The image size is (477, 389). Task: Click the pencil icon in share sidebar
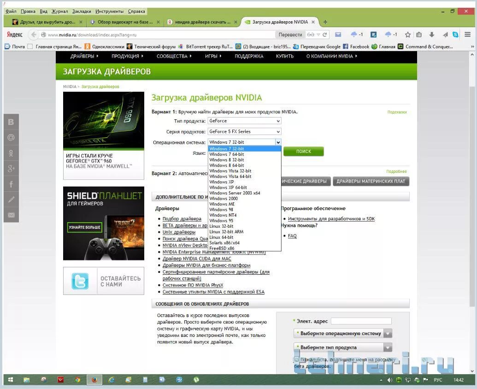point(11,200)
